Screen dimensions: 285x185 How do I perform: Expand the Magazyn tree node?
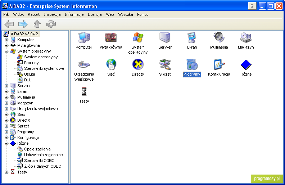6,103
